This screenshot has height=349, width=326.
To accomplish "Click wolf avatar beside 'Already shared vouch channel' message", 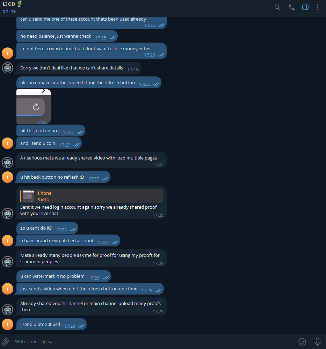I will (x=8, y=310).
